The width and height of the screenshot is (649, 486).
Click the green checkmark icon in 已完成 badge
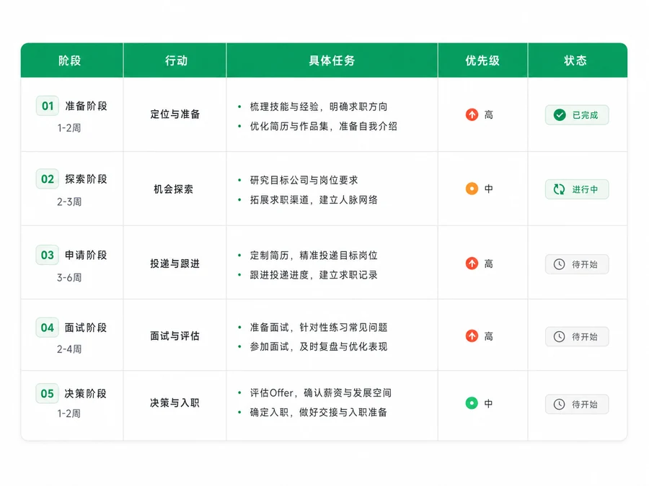560,115
